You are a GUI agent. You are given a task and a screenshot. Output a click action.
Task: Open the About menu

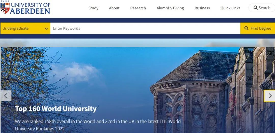(114, 8)
